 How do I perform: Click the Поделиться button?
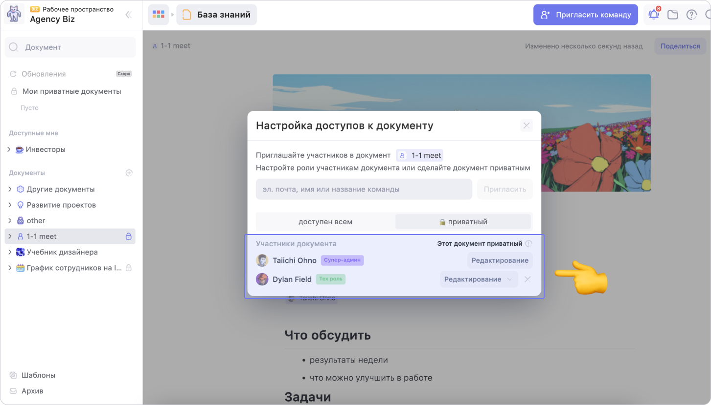click(680, 46)
